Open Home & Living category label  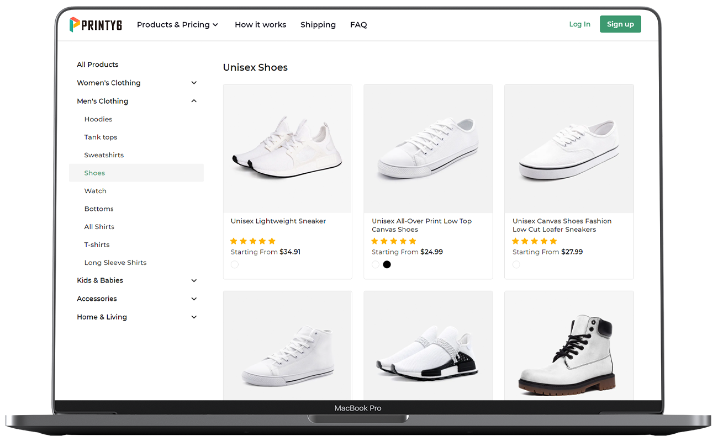click(x=102, y=317)
